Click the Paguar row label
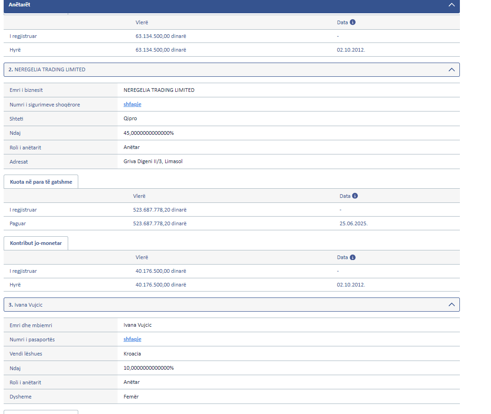 17,223
